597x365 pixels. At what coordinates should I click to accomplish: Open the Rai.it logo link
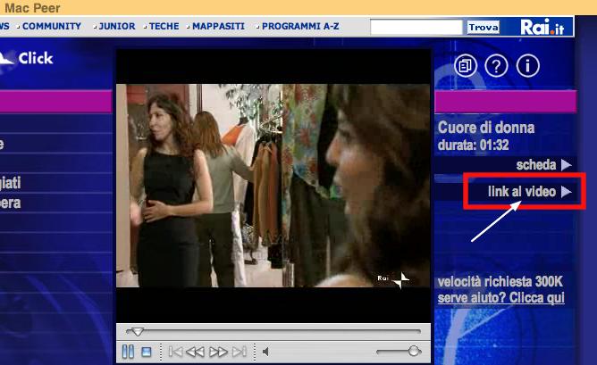[x=542, y=27]
